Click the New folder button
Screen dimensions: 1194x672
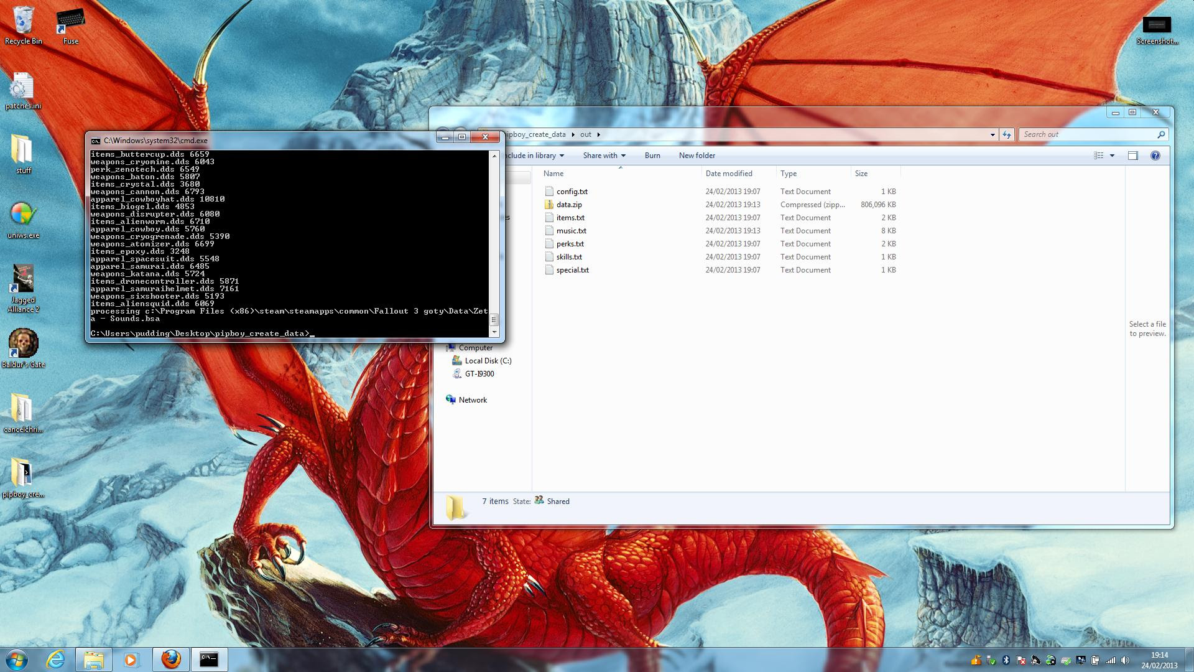click(696, 156)
